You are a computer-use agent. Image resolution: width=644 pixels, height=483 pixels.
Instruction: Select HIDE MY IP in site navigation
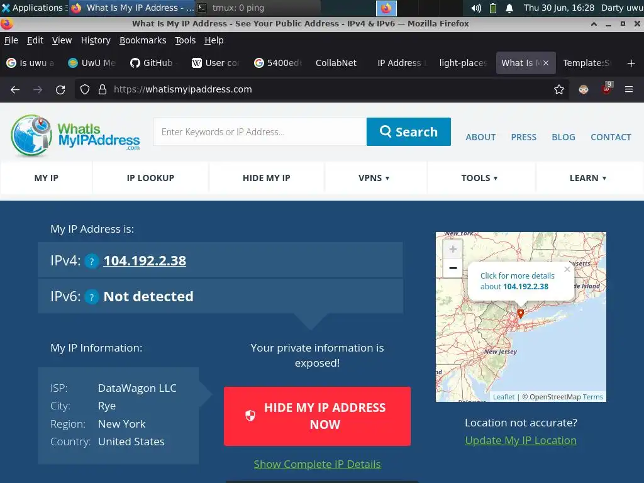click(x=267, y=178)
